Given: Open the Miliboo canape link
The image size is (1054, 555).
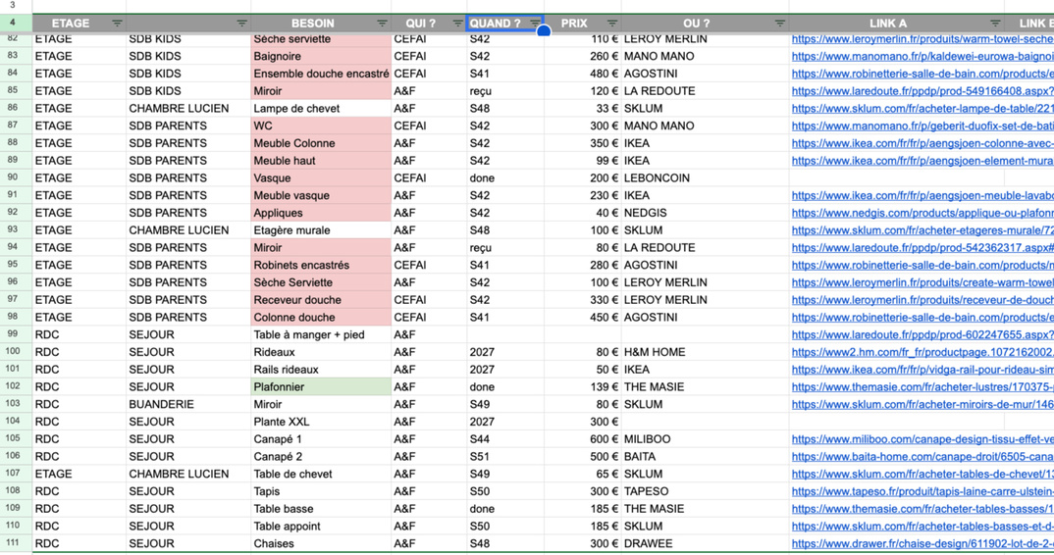Looking at the screenshot, I should coord(922,439).
